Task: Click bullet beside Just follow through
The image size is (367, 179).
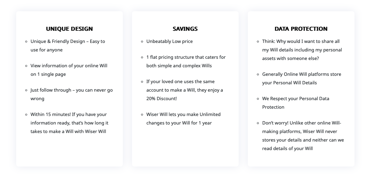Action: pyautogui.click(x=27, y=90)
